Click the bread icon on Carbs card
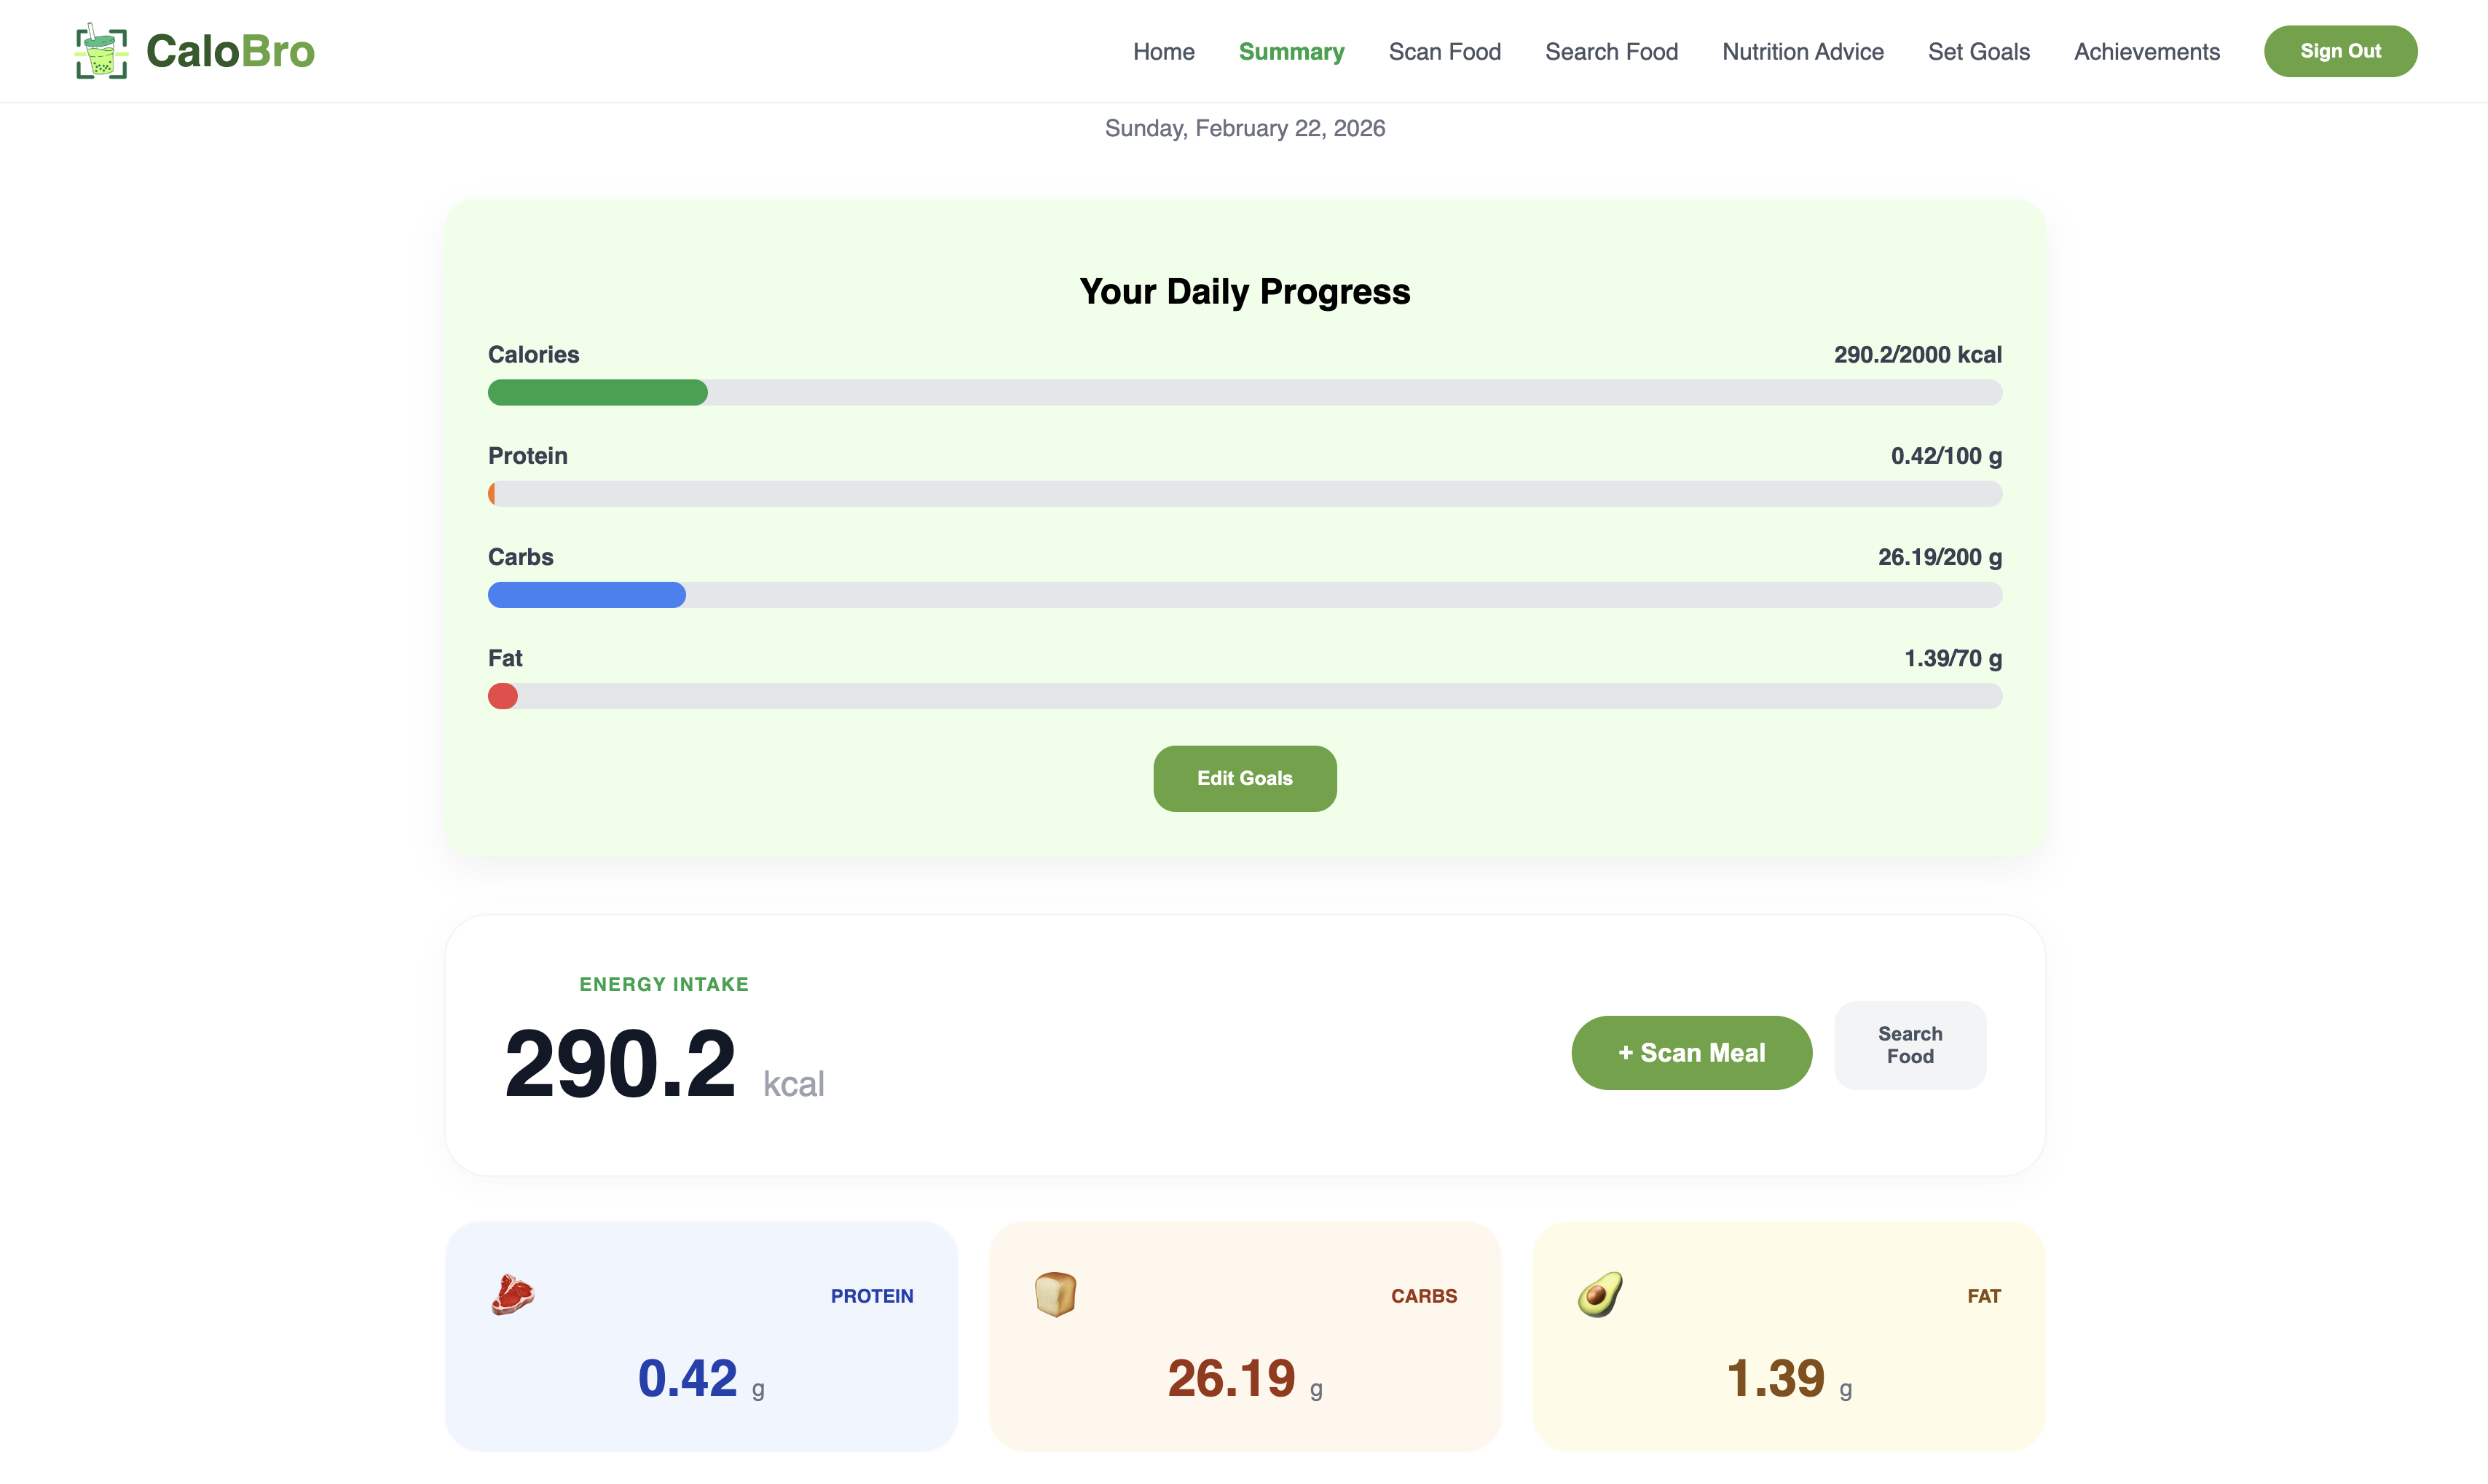This screenshot has width=2488, height=1484. [1055, 1295]
